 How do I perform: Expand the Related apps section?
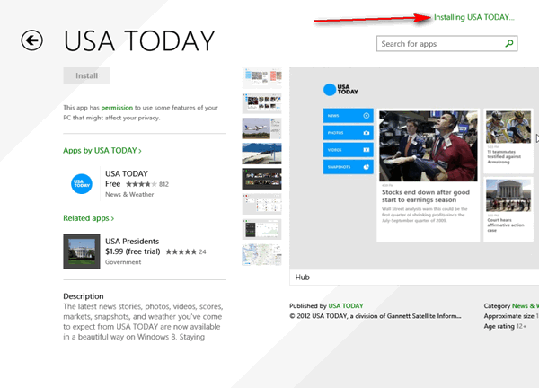click(x=88, y=218)
